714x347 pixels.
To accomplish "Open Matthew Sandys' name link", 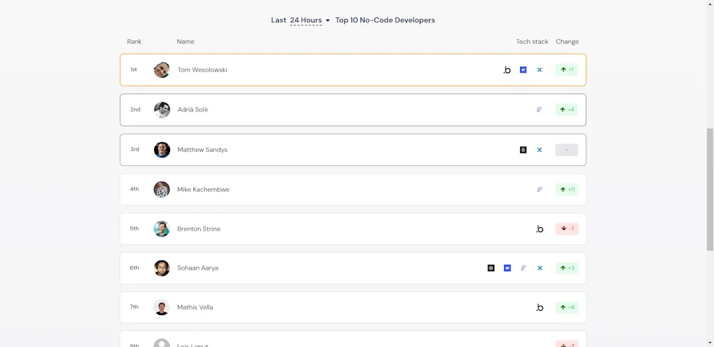I will pyautogui.click(x=202, y=150).
